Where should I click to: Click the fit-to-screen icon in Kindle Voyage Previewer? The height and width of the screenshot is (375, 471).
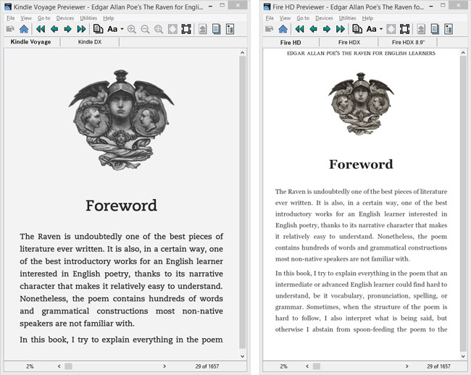(x=172, y=29)
